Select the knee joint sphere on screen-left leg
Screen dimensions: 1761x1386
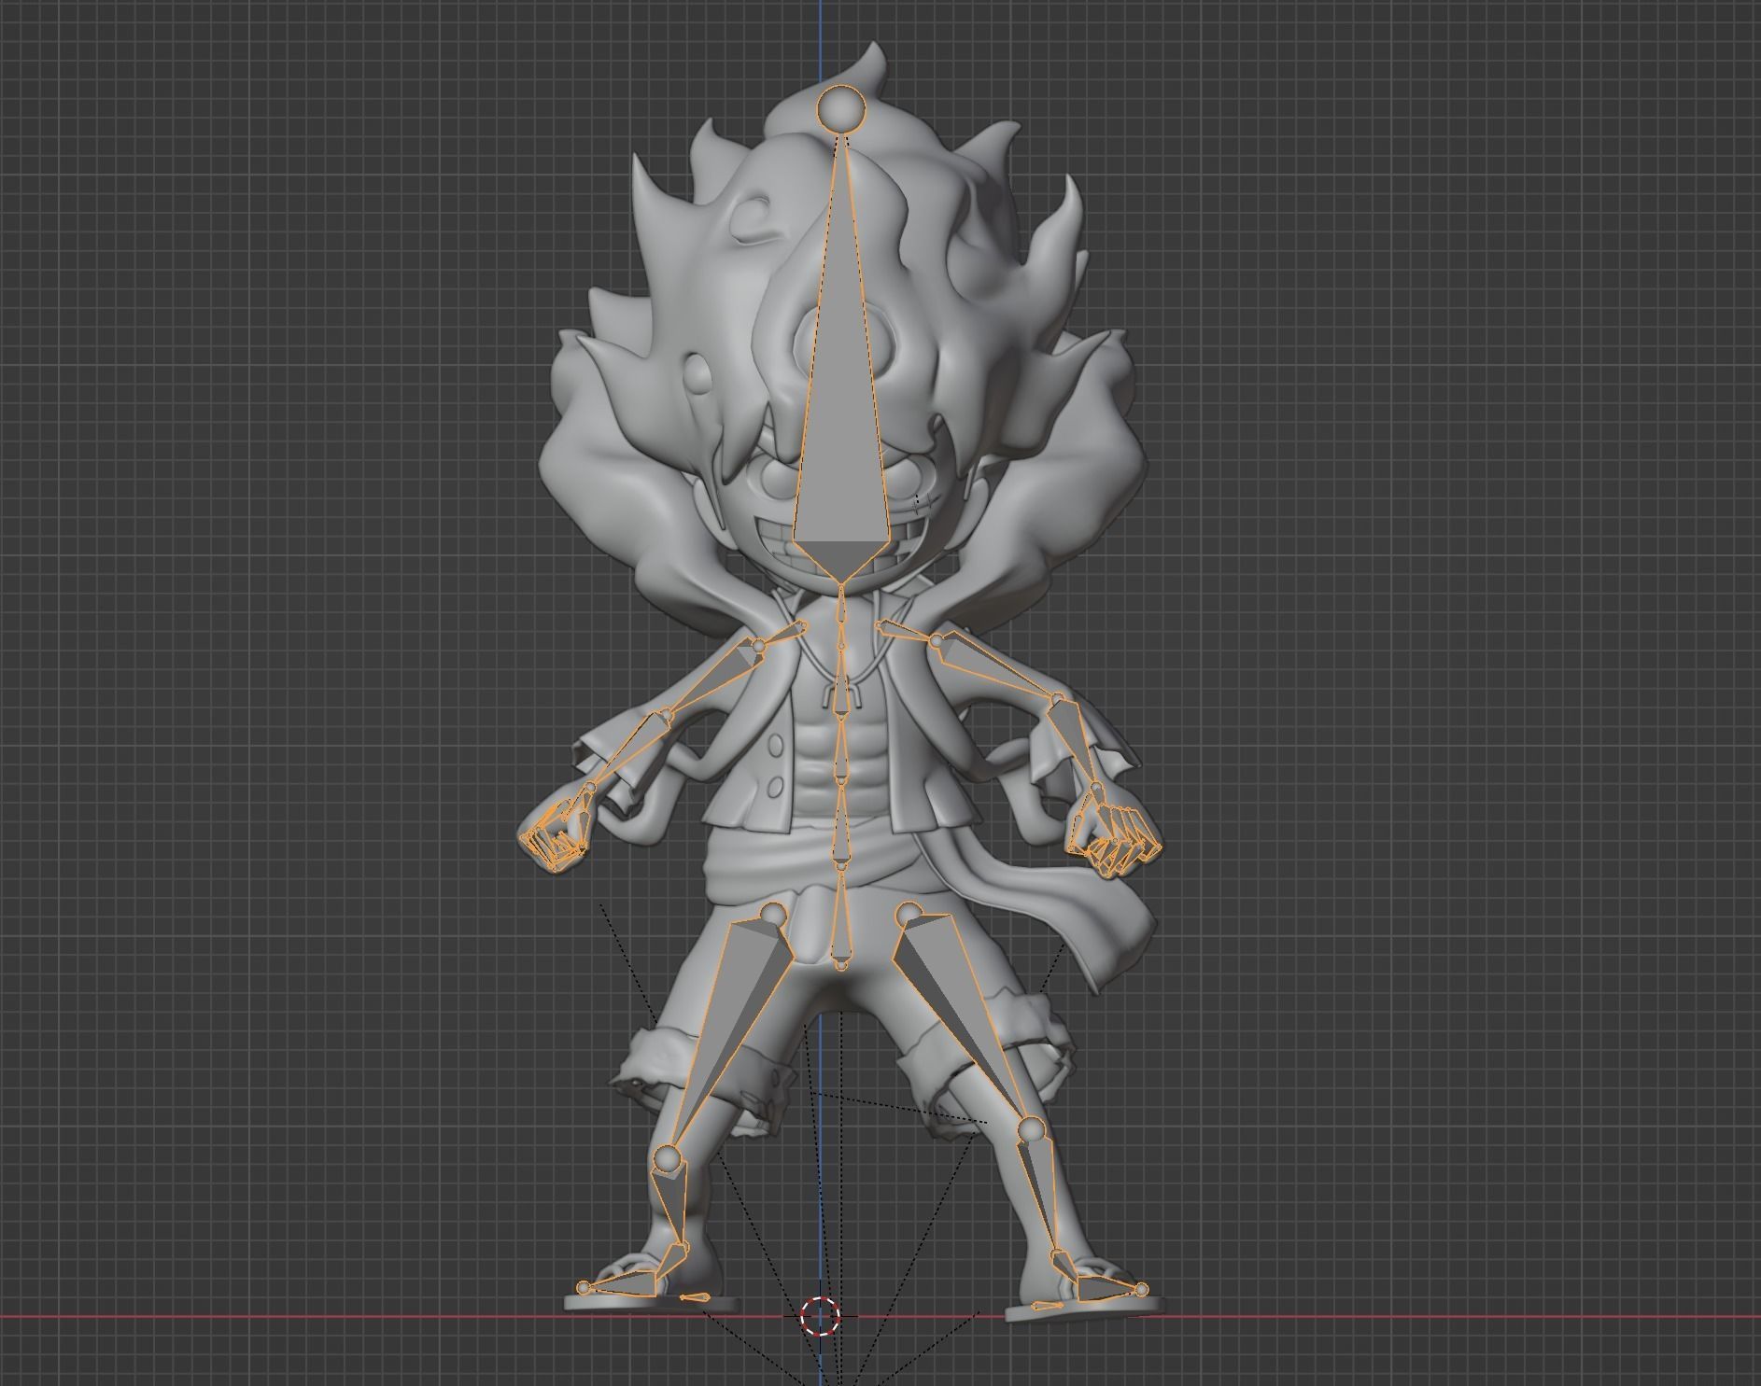(x=667, y=1160)
